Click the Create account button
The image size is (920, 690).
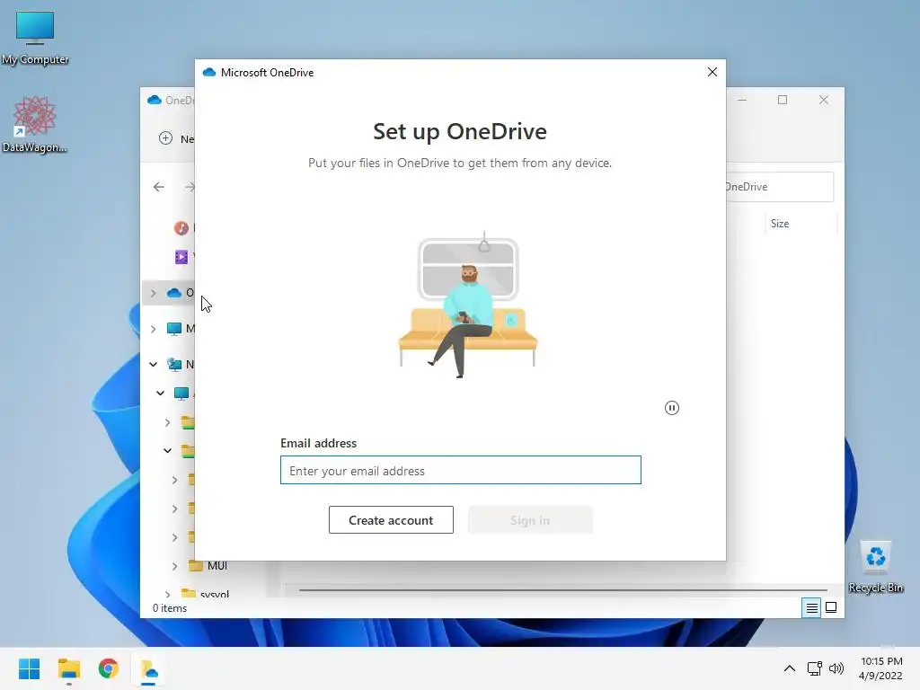point(391,520)
